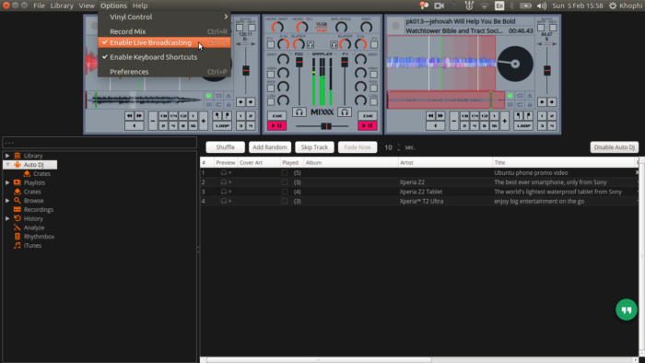
Task: Click the right deck fast-forward button
Action: (x=440, y=116)
